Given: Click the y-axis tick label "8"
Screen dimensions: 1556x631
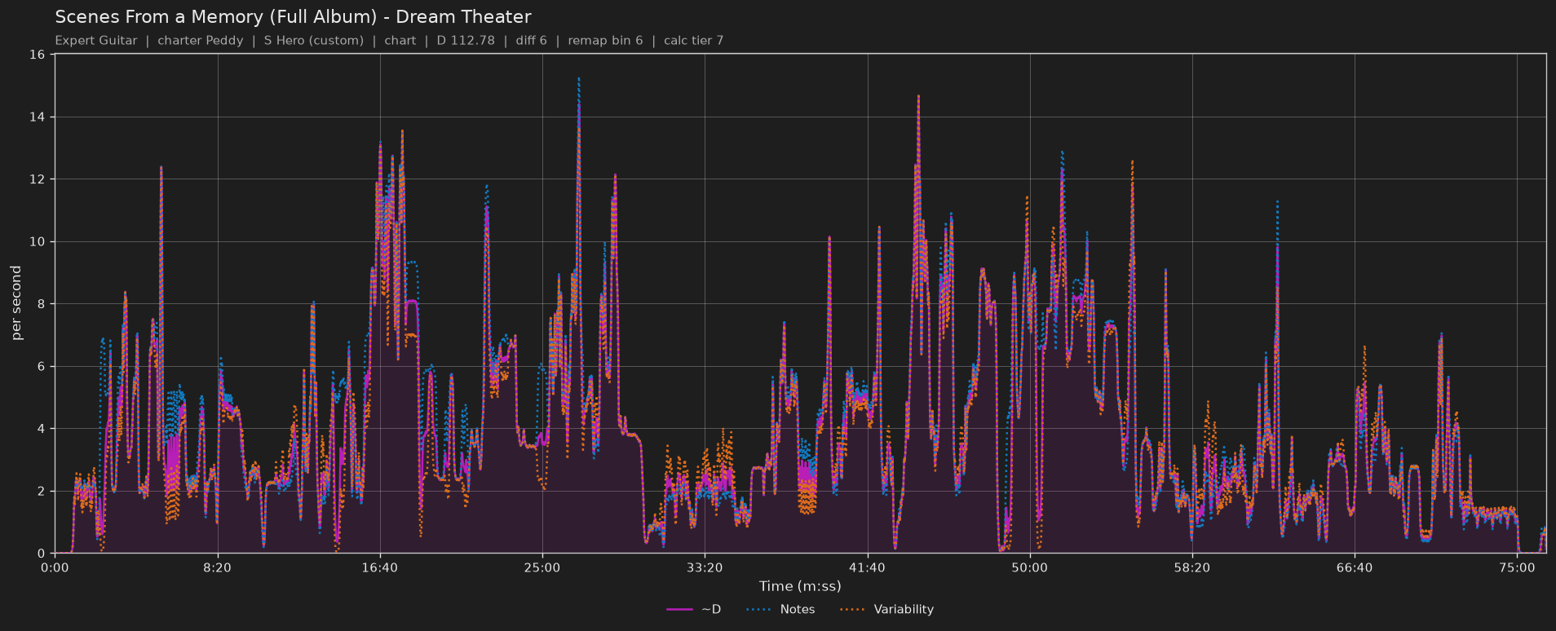Looking at the screenshot, I should click(41, 304).
